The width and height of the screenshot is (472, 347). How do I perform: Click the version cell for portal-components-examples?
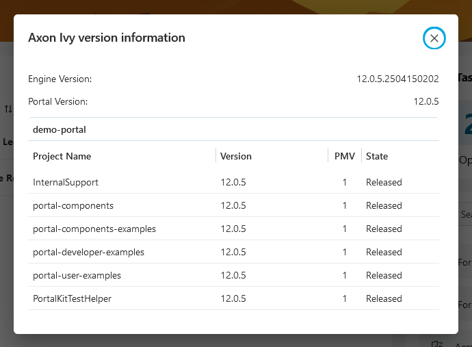click(233, 229)
